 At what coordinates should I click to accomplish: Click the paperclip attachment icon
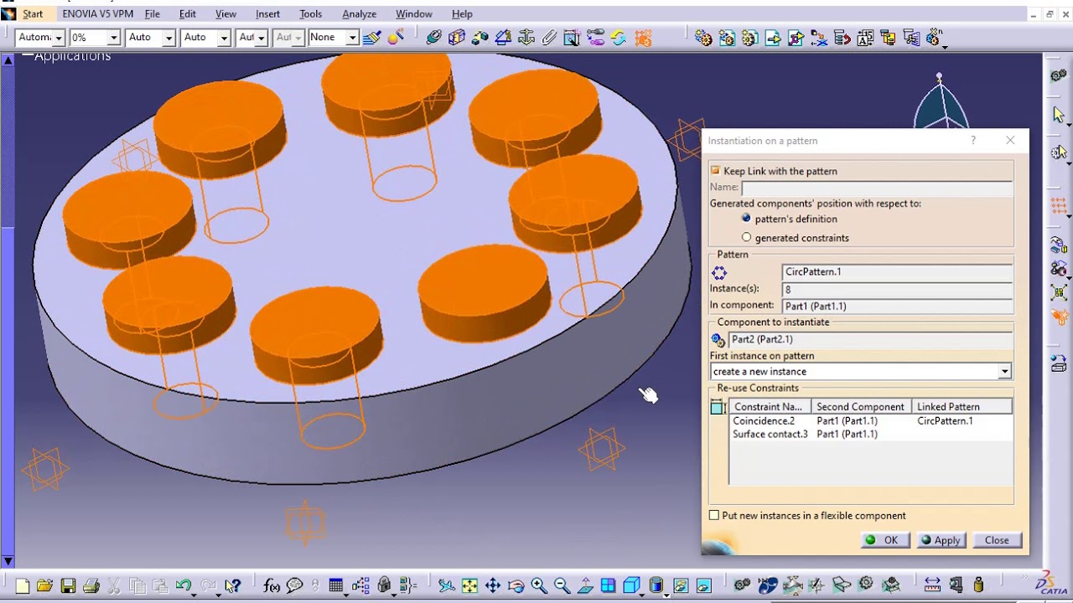549,38
